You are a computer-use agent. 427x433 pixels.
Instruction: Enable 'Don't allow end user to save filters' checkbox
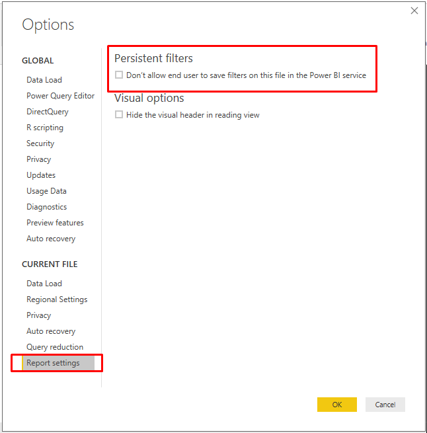pyautogui.click(x=119, y=75)
